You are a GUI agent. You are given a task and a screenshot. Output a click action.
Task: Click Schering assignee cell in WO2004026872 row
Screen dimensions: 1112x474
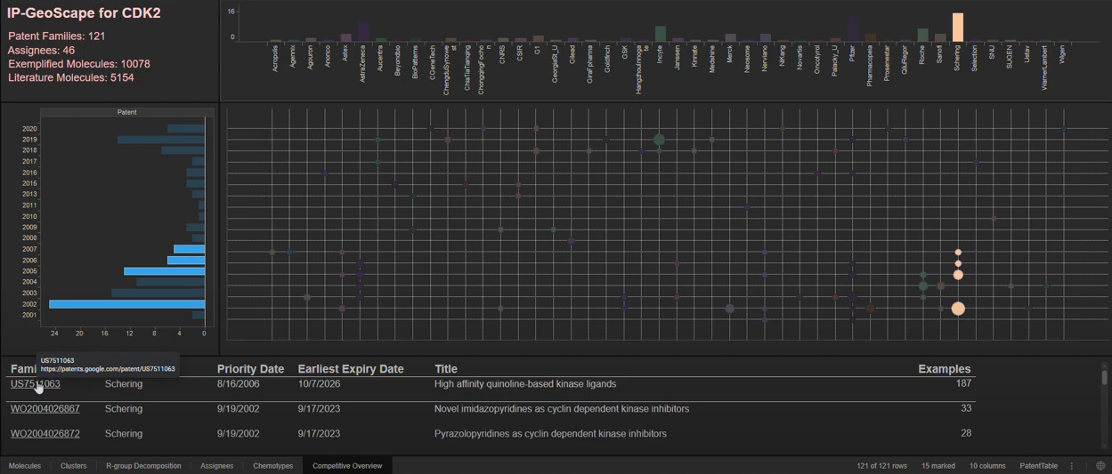[x=124, y=434]
